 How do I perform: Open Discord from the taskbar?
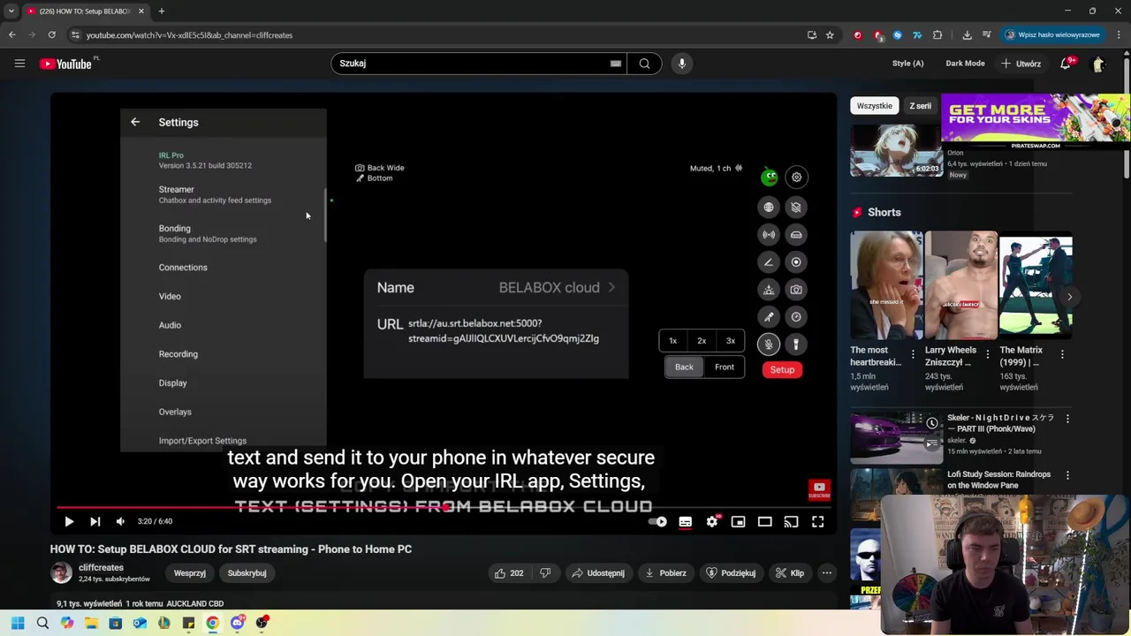(x=237, y=623)
